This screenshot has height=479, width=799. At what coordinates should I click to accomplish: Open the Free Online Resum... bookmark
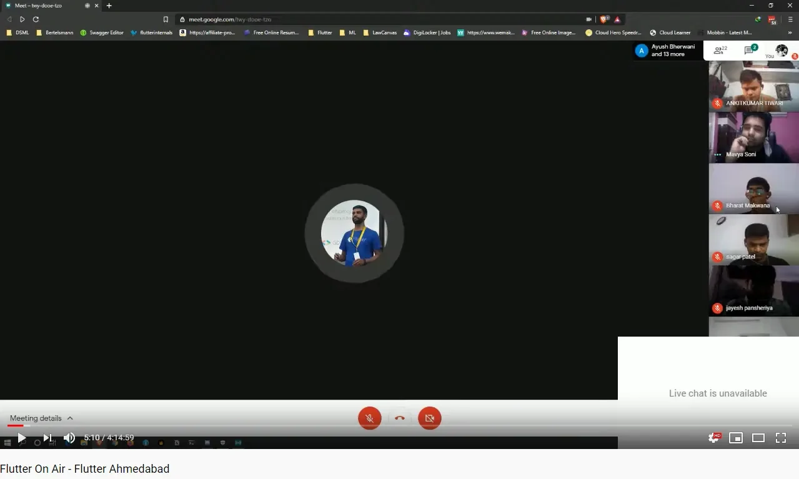(x=270, y=32)
